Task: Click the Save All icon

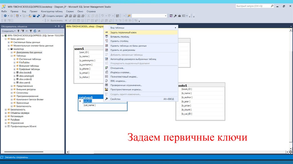Action: pyautogui.click(x=38, y=16)
